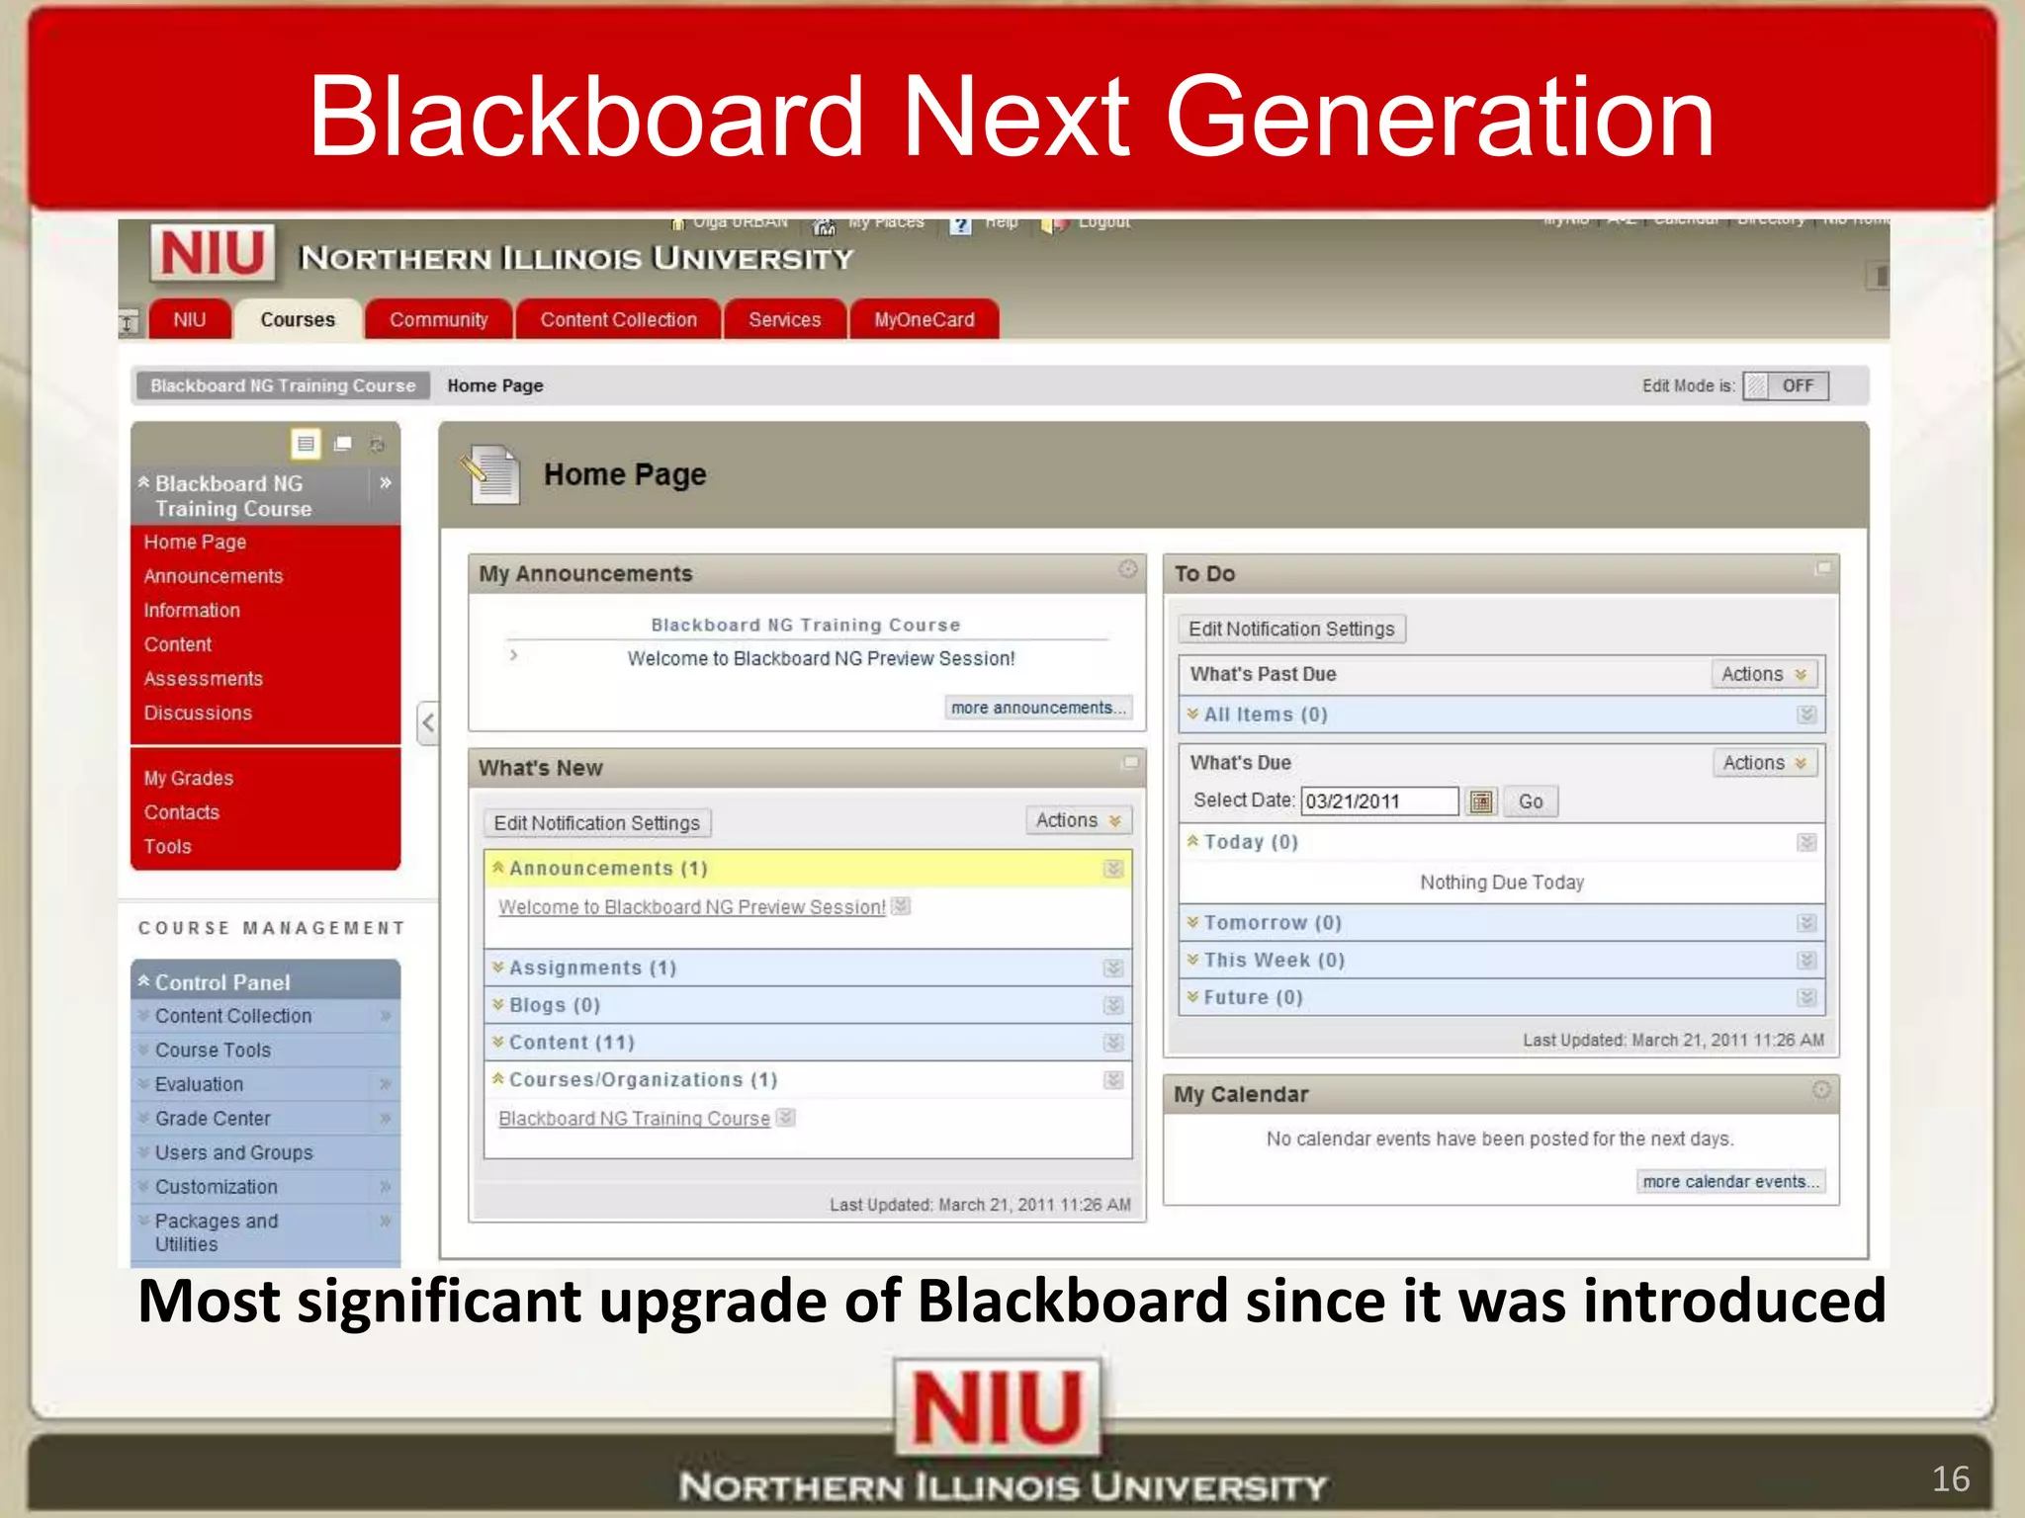
Task: Collapse the Control Panel section
Action: tap(144, 981)
